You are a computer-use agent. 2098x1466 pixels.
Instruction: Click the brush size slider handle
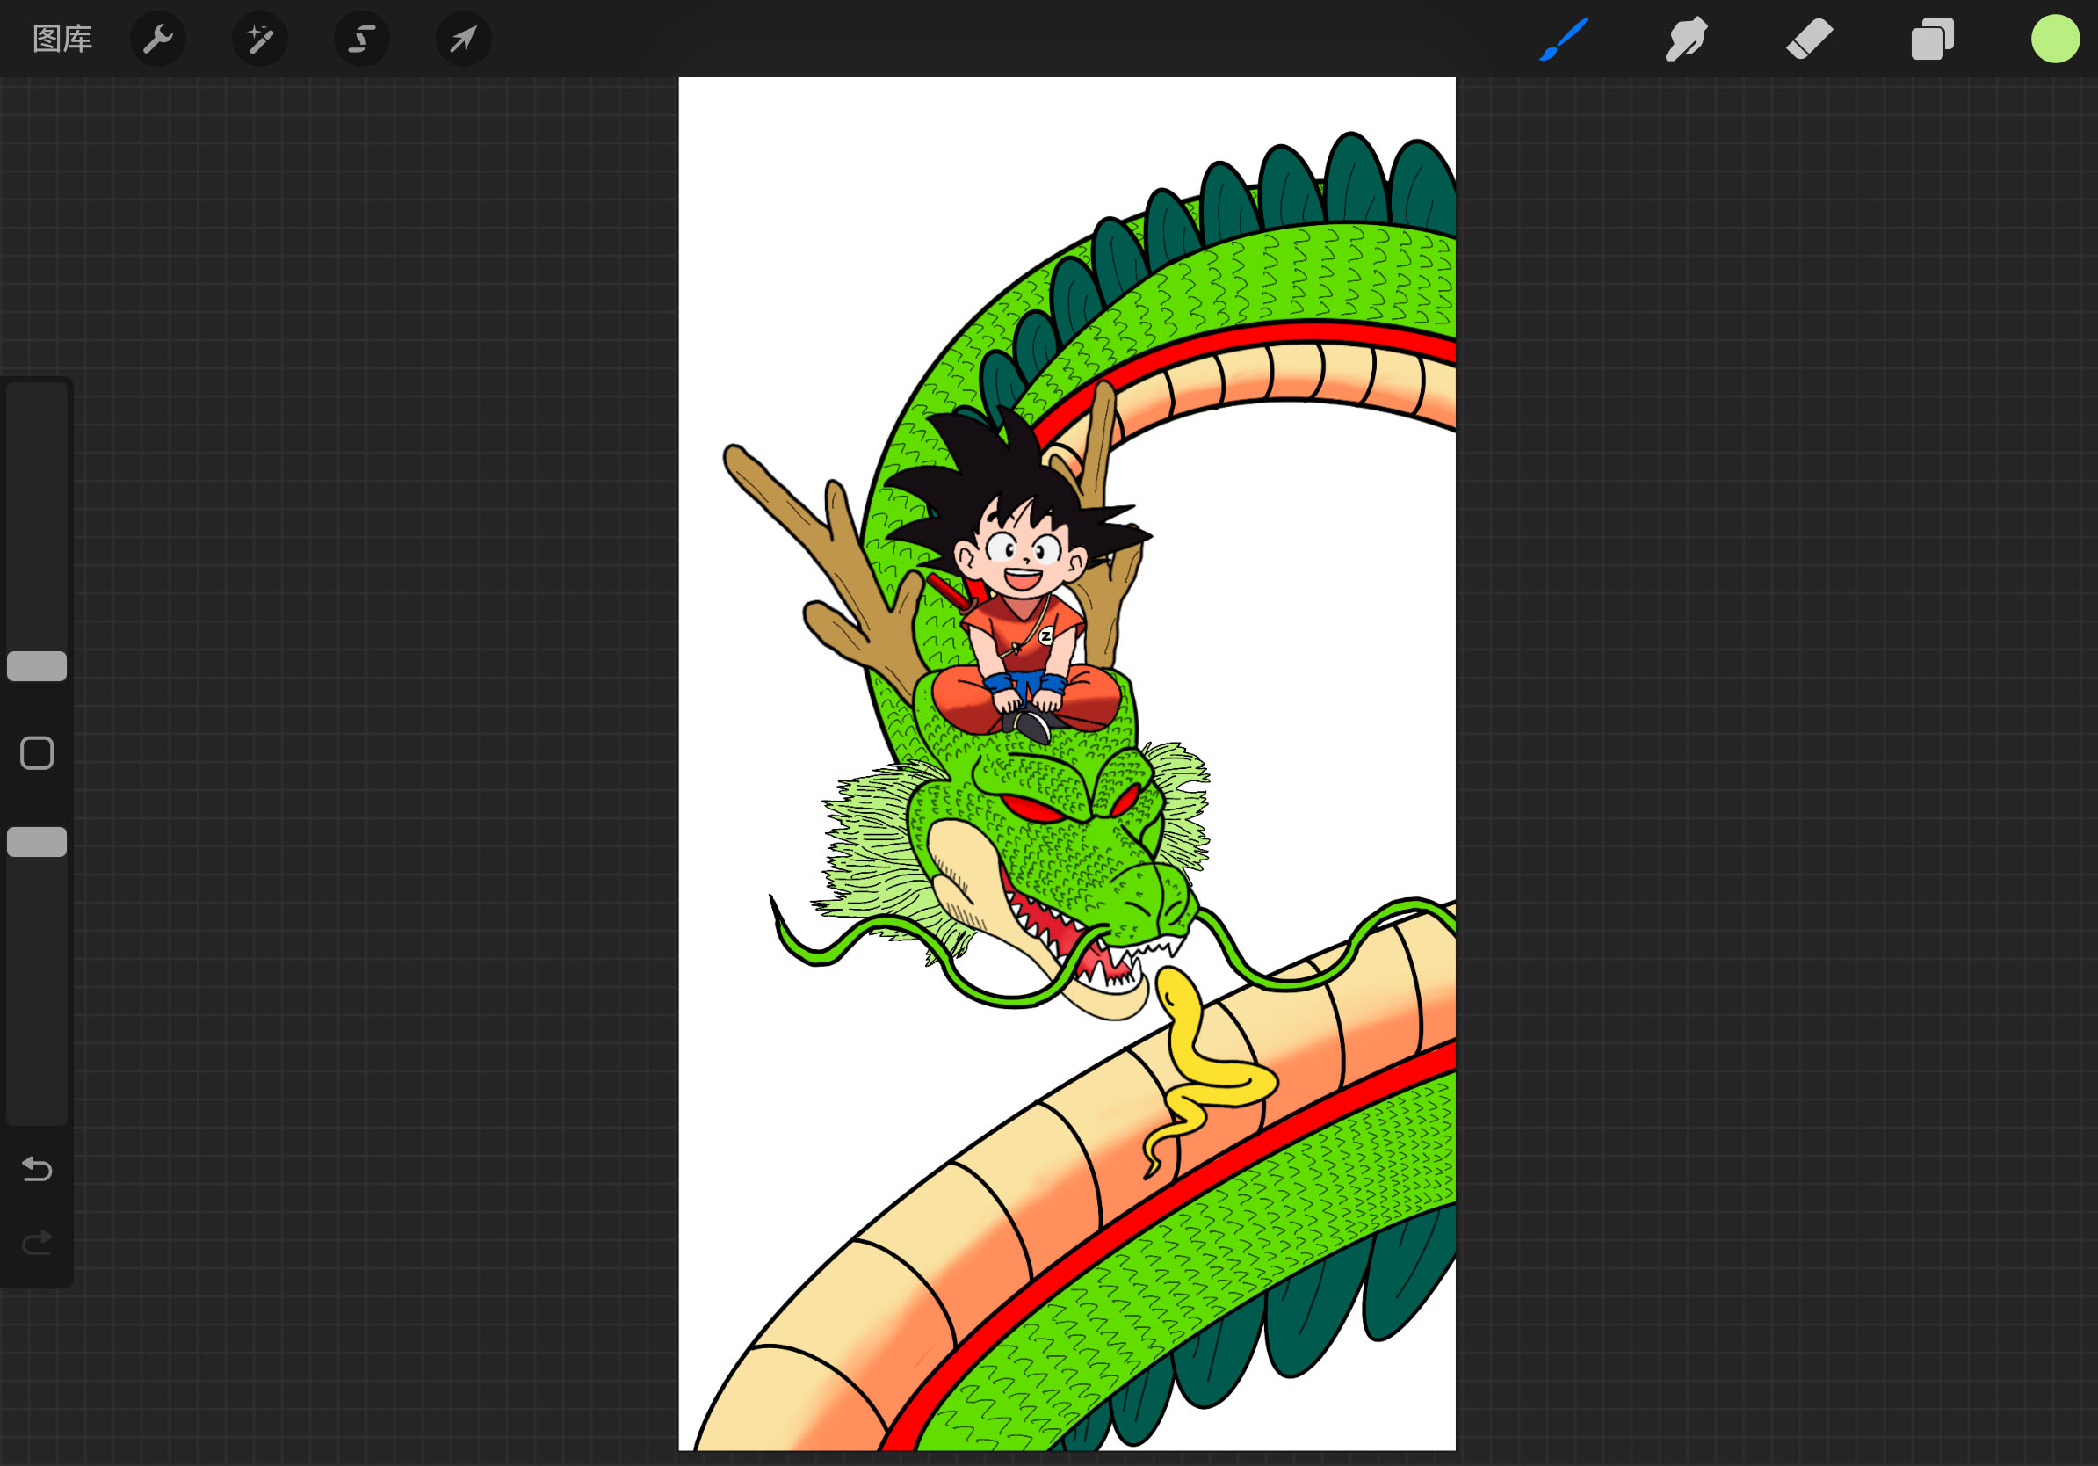coord(37,666)
